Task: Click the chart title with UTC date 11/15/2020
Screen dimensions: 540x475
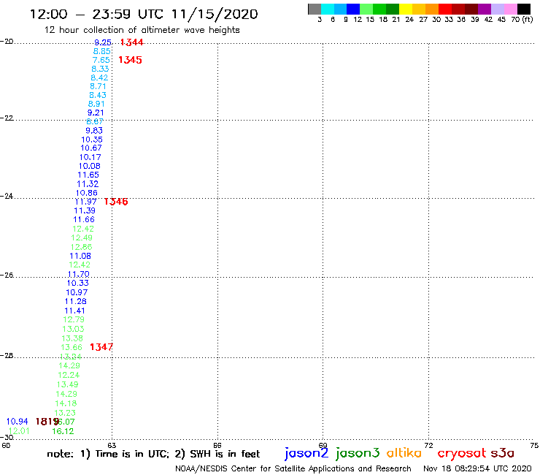Action: (x=144, y=14)
